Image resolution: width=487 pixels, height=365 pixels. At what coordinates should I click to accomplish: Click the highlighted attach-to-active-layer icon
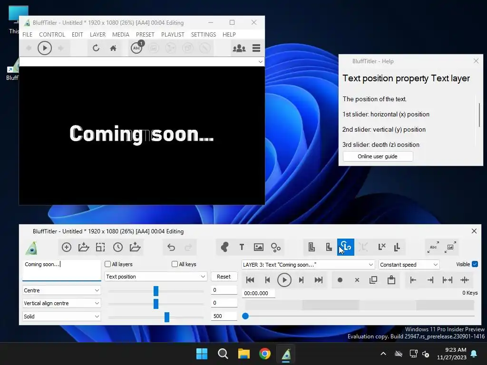(346, 247)
